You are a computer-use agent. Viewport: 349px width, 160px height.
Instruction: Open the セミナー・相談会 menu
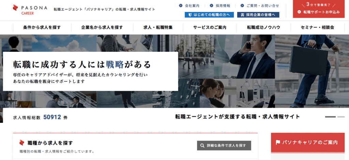[317, 28]
